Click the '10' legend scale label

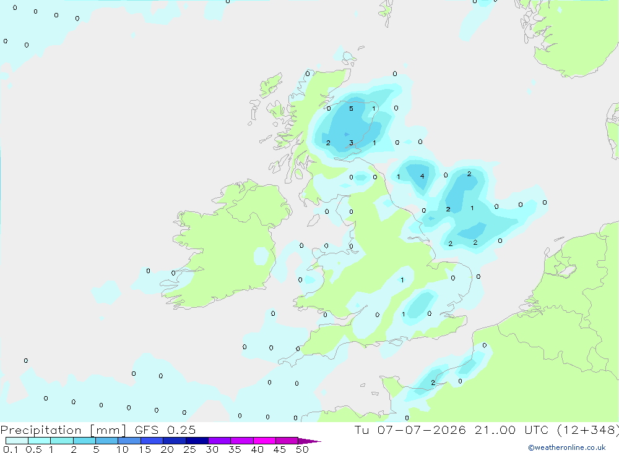coord(123,449)
